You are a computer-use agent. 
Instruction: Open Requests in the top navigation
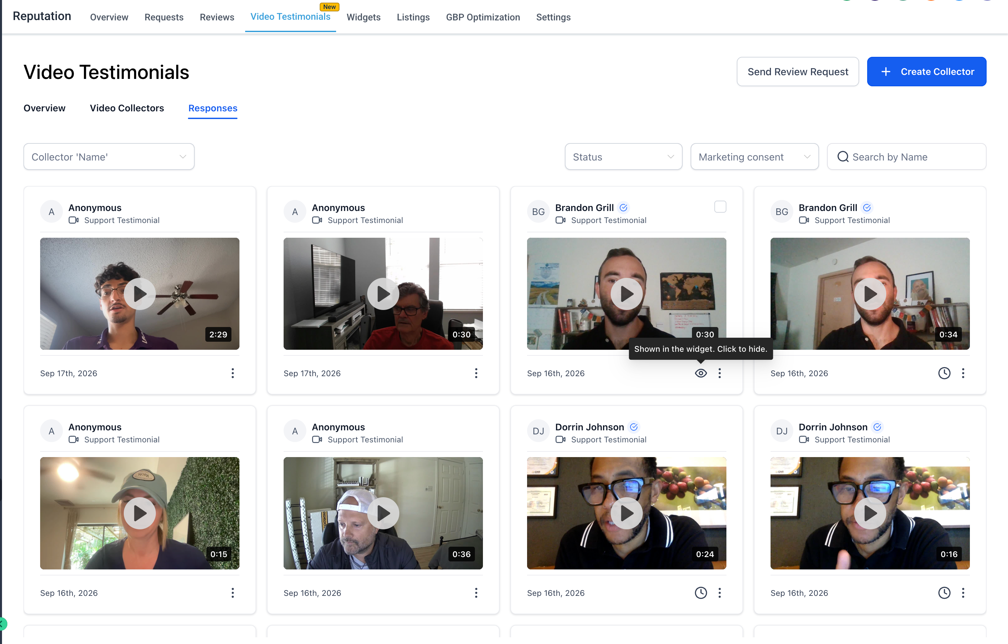point(164,17)
